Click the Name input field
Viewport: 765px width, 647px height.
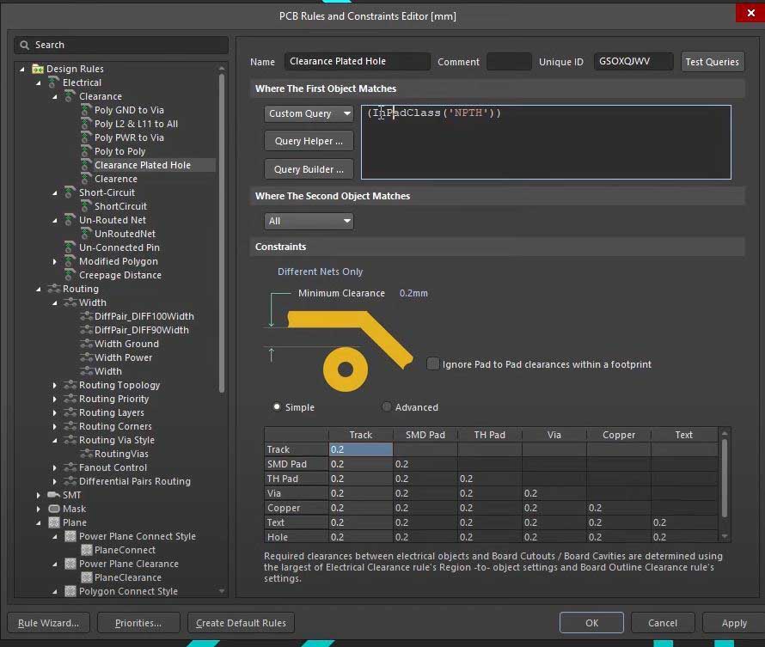tap(357, 62)
